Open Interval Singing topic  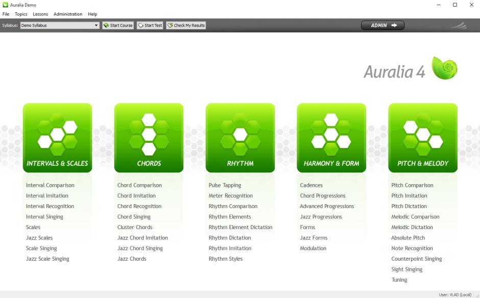(44, 217)
